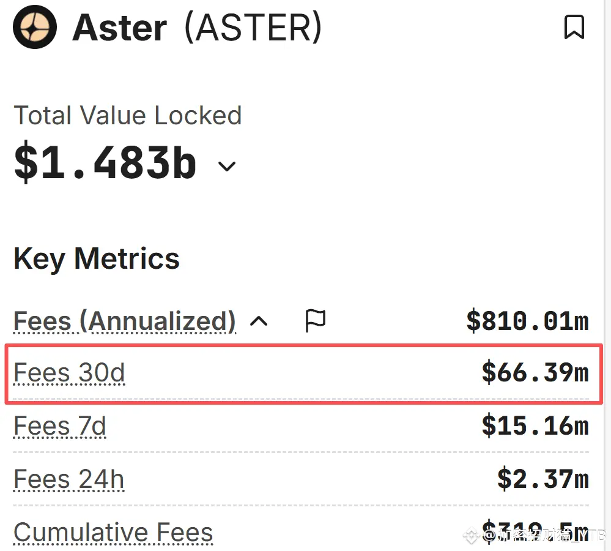The height and width of the screenshot is (551, 611).
Task: Click the Aster protocol name heading
Action: pos(120,28)
